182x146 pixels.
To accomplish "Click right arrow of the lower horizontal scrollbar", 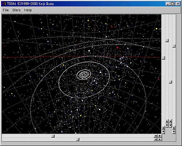I will (160, 139).
